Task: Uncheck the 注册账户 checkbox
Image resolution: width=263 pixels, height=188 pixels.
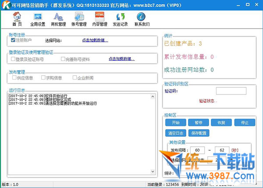Action: (x=14, y=40)
